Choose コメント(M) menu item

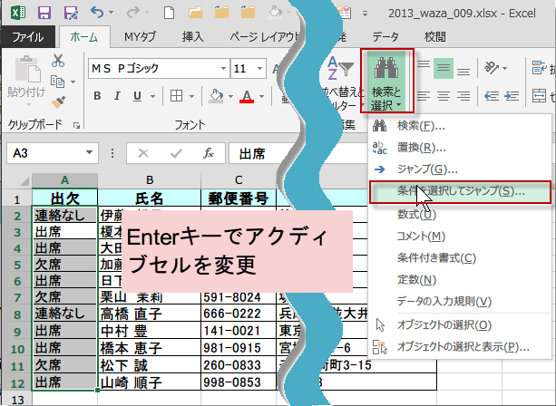(x=460, y=237)
